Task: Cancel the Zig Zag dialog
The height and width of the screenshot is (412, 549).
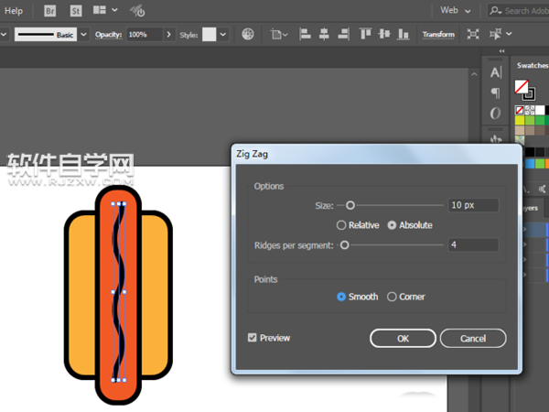Action: [472, 339]
